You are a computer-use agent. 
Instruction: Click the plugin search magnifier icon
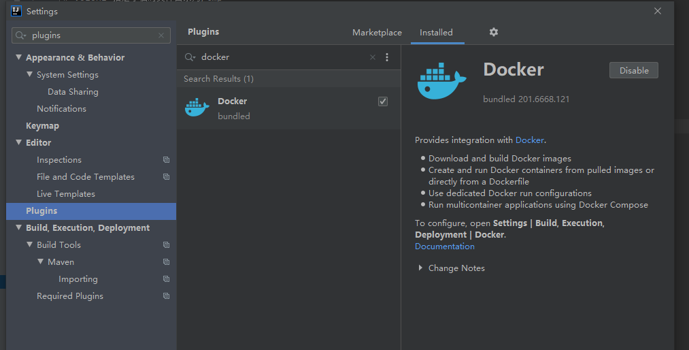click(190, 57)
